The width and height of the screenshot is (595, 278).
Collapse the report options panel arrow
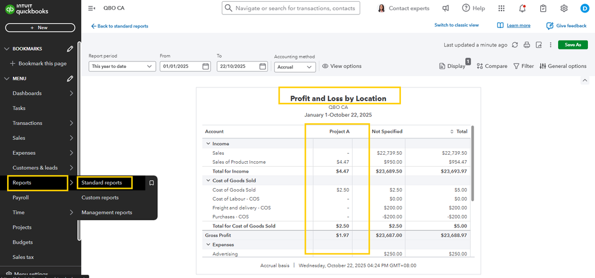(585, 80)
